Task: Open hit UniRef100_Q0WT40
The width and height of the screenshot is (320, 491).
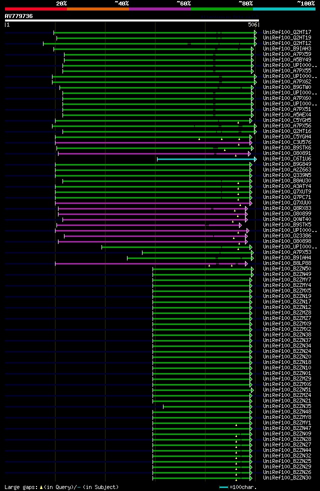Action: tap(287, 219)
